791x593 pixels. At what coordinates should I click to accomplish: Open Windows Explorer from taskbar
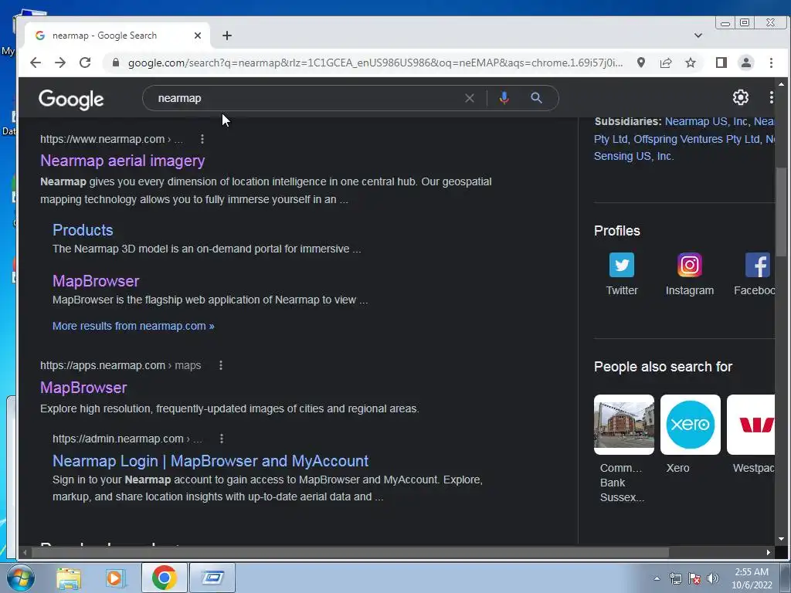click(69, 578)
